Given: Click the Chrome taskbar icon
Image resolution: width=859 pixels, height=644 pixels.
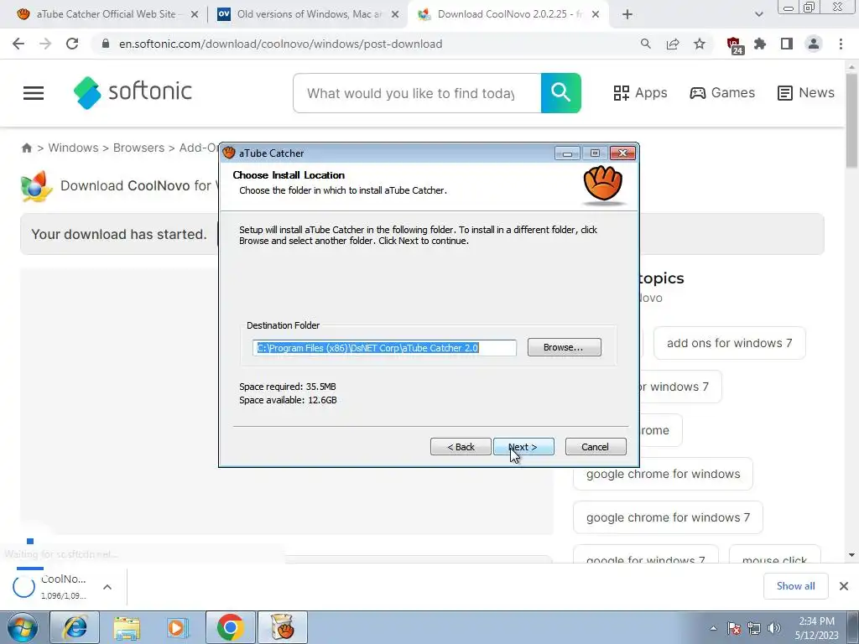Looking at the screenshot, I should tap(230, 627).
